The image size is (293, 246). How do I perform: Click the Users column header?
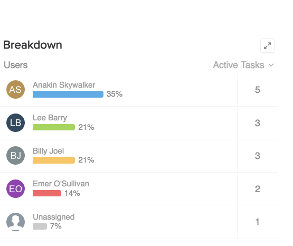point(16,65)
